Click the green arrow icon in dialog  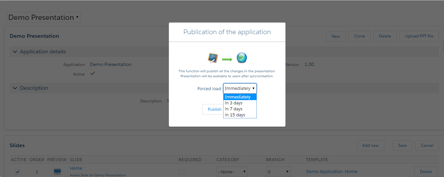tap(227, 59)
